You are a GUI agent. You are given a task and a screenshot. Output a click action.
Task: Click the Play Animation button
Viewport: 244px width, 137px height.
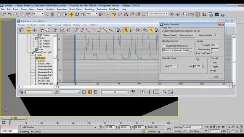tap(215, 127)
